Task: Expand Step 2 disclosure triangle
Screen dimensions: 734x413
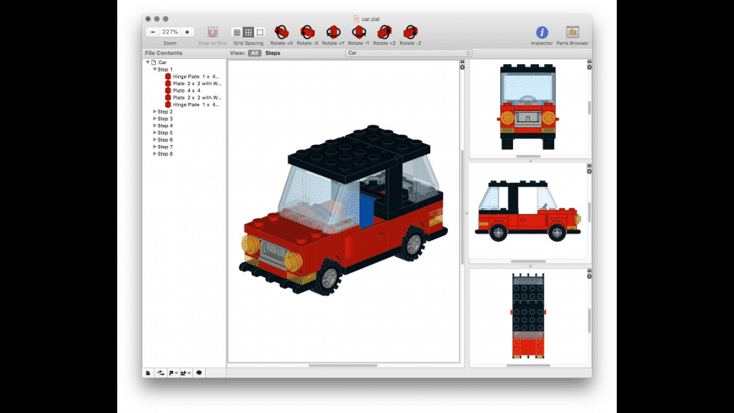Action: [x=154, y=111]
